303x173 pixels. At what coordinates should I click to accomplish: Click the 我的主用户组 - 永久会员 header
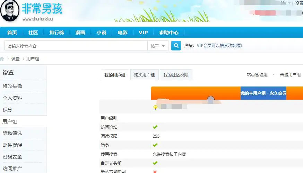point(263,93)
